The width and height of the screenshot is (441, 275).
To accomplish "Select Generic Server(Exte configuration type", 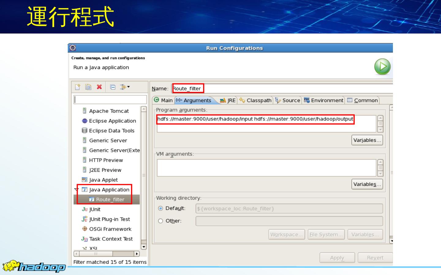I will (x=111, y=150).
